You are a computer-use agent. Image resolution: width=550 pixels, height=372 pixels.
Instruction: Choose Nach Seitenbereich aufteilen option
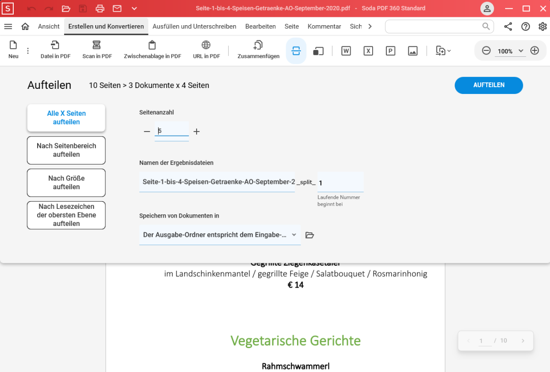point(66,150)
